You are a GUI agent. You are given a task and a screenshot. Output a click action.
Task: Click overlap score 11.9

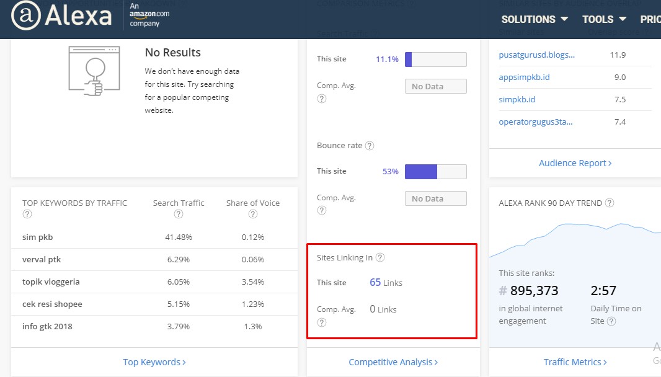click(x=618, y=55)
